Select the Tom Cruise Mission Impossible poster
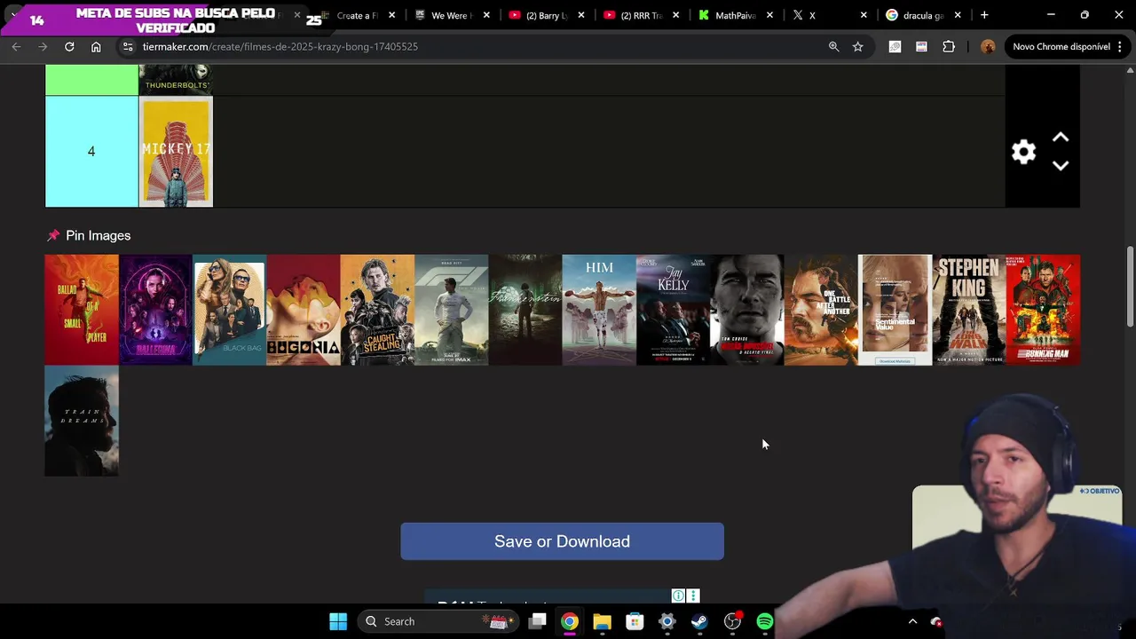This screenshot has width=1136, height=639. coord(746,310)
